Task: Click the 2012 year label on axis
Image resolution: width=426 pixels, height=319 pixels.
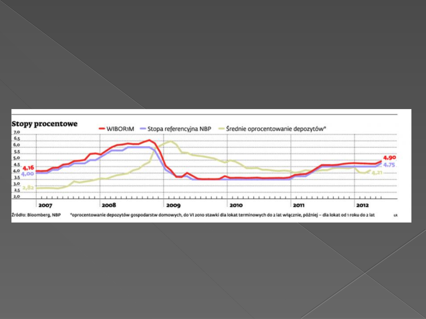Action: [362, 206]
